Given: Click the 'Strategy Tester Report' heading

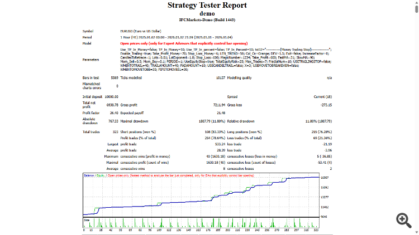Looking at the screenshot, I should click(x=207, y=5).
